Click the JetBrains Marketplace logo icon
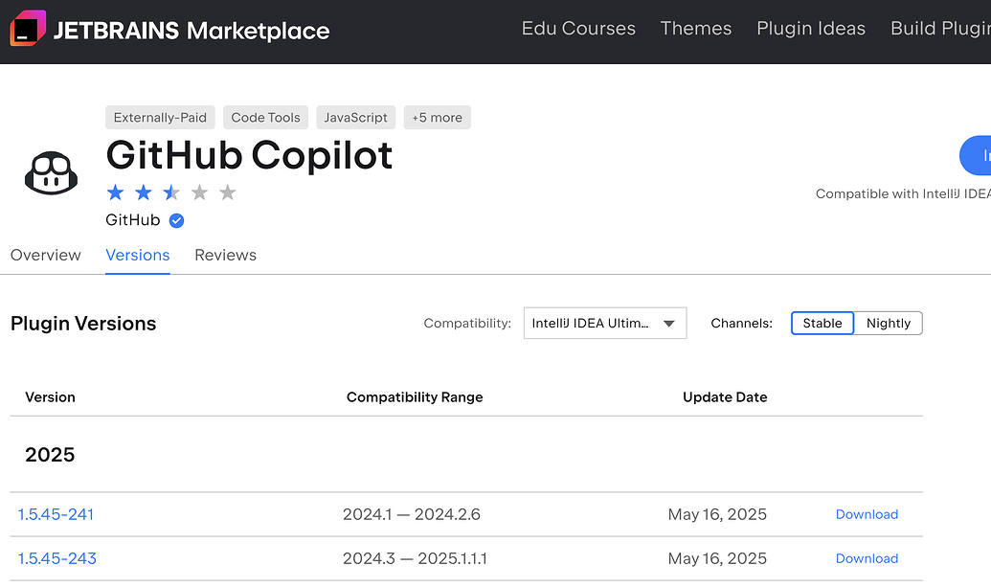Viewport: 991px width, 587px height. click(28, 29)
